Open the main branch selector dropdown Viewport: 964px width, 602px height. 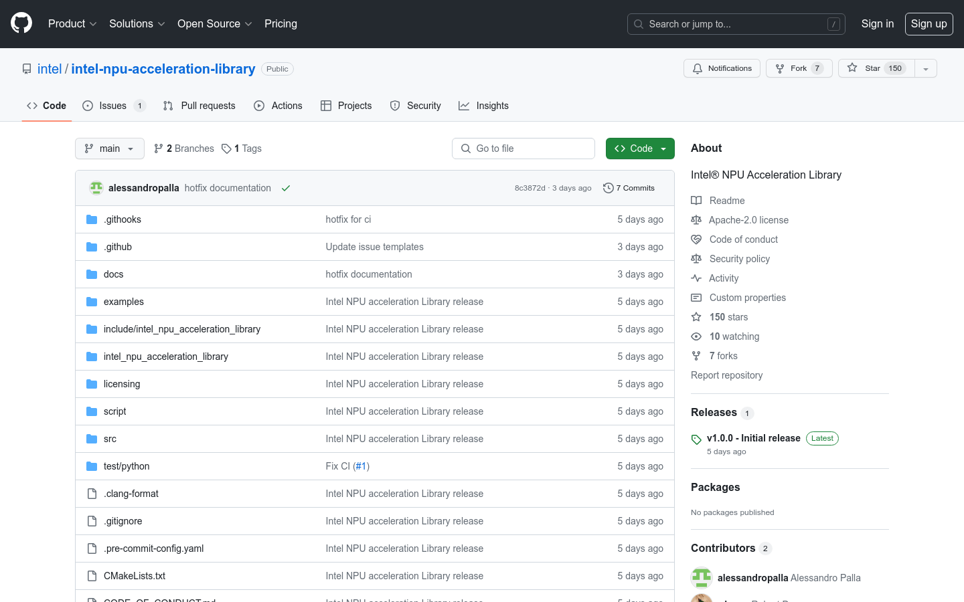[110, 148]
